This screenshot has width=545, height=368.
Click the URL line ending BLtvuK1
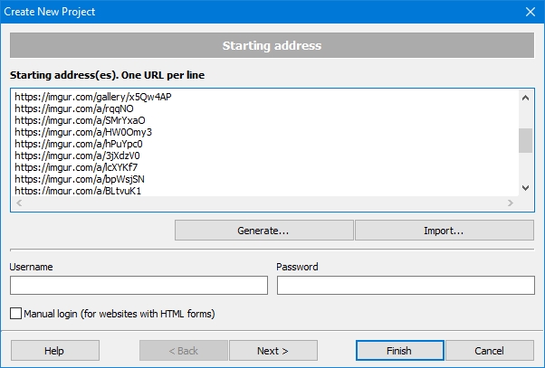pos(78,191)
